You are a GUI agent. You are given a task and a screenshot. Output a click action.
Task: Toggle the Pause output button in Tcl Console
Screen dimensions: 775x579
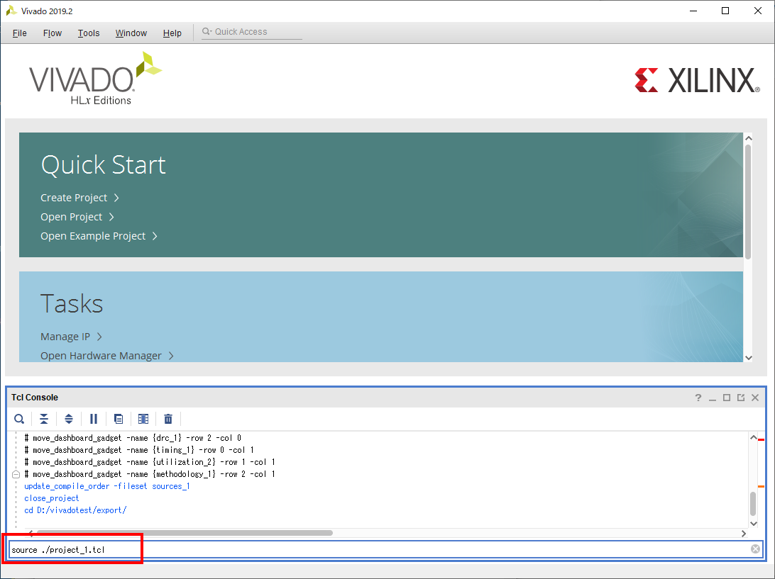(x=94, y=419)
